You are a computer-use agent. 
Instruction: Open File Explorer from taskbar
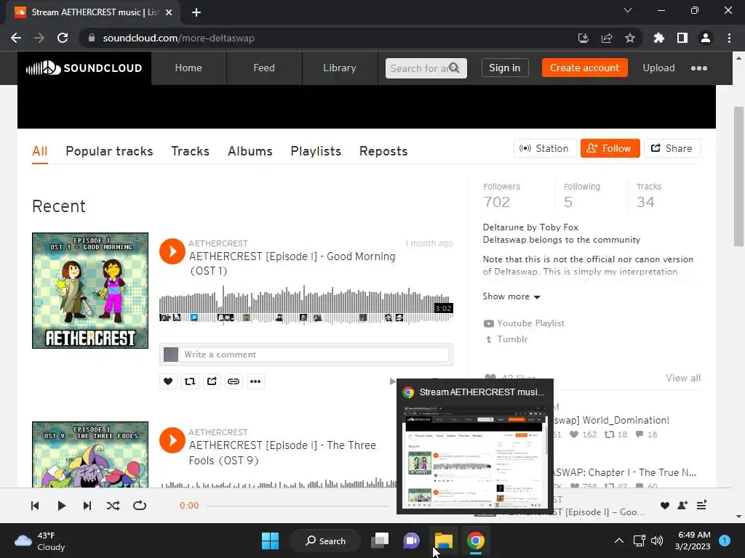pos(443,541)
